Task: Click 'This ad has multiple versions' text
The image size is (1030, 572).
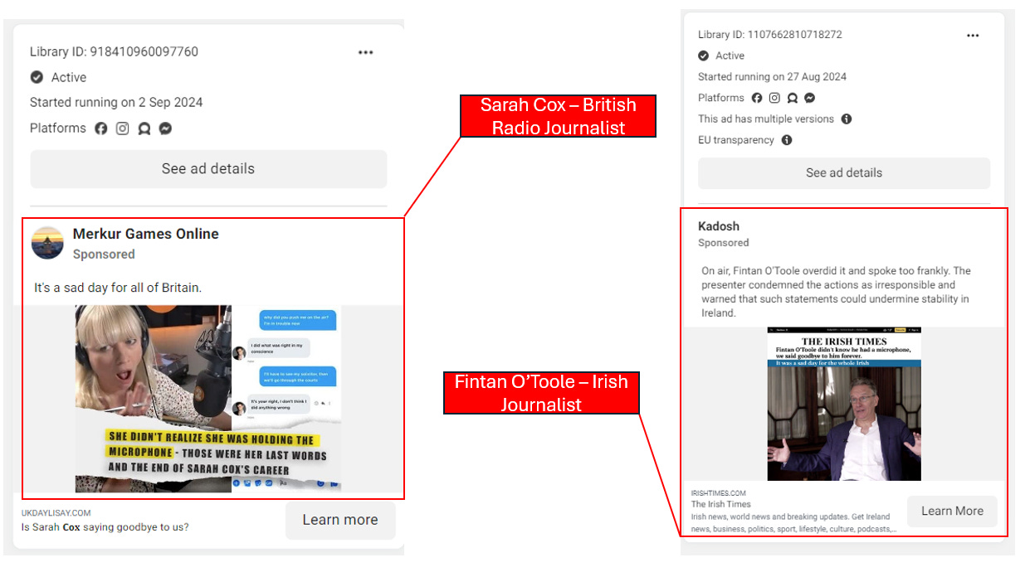Action: [766, 119]
